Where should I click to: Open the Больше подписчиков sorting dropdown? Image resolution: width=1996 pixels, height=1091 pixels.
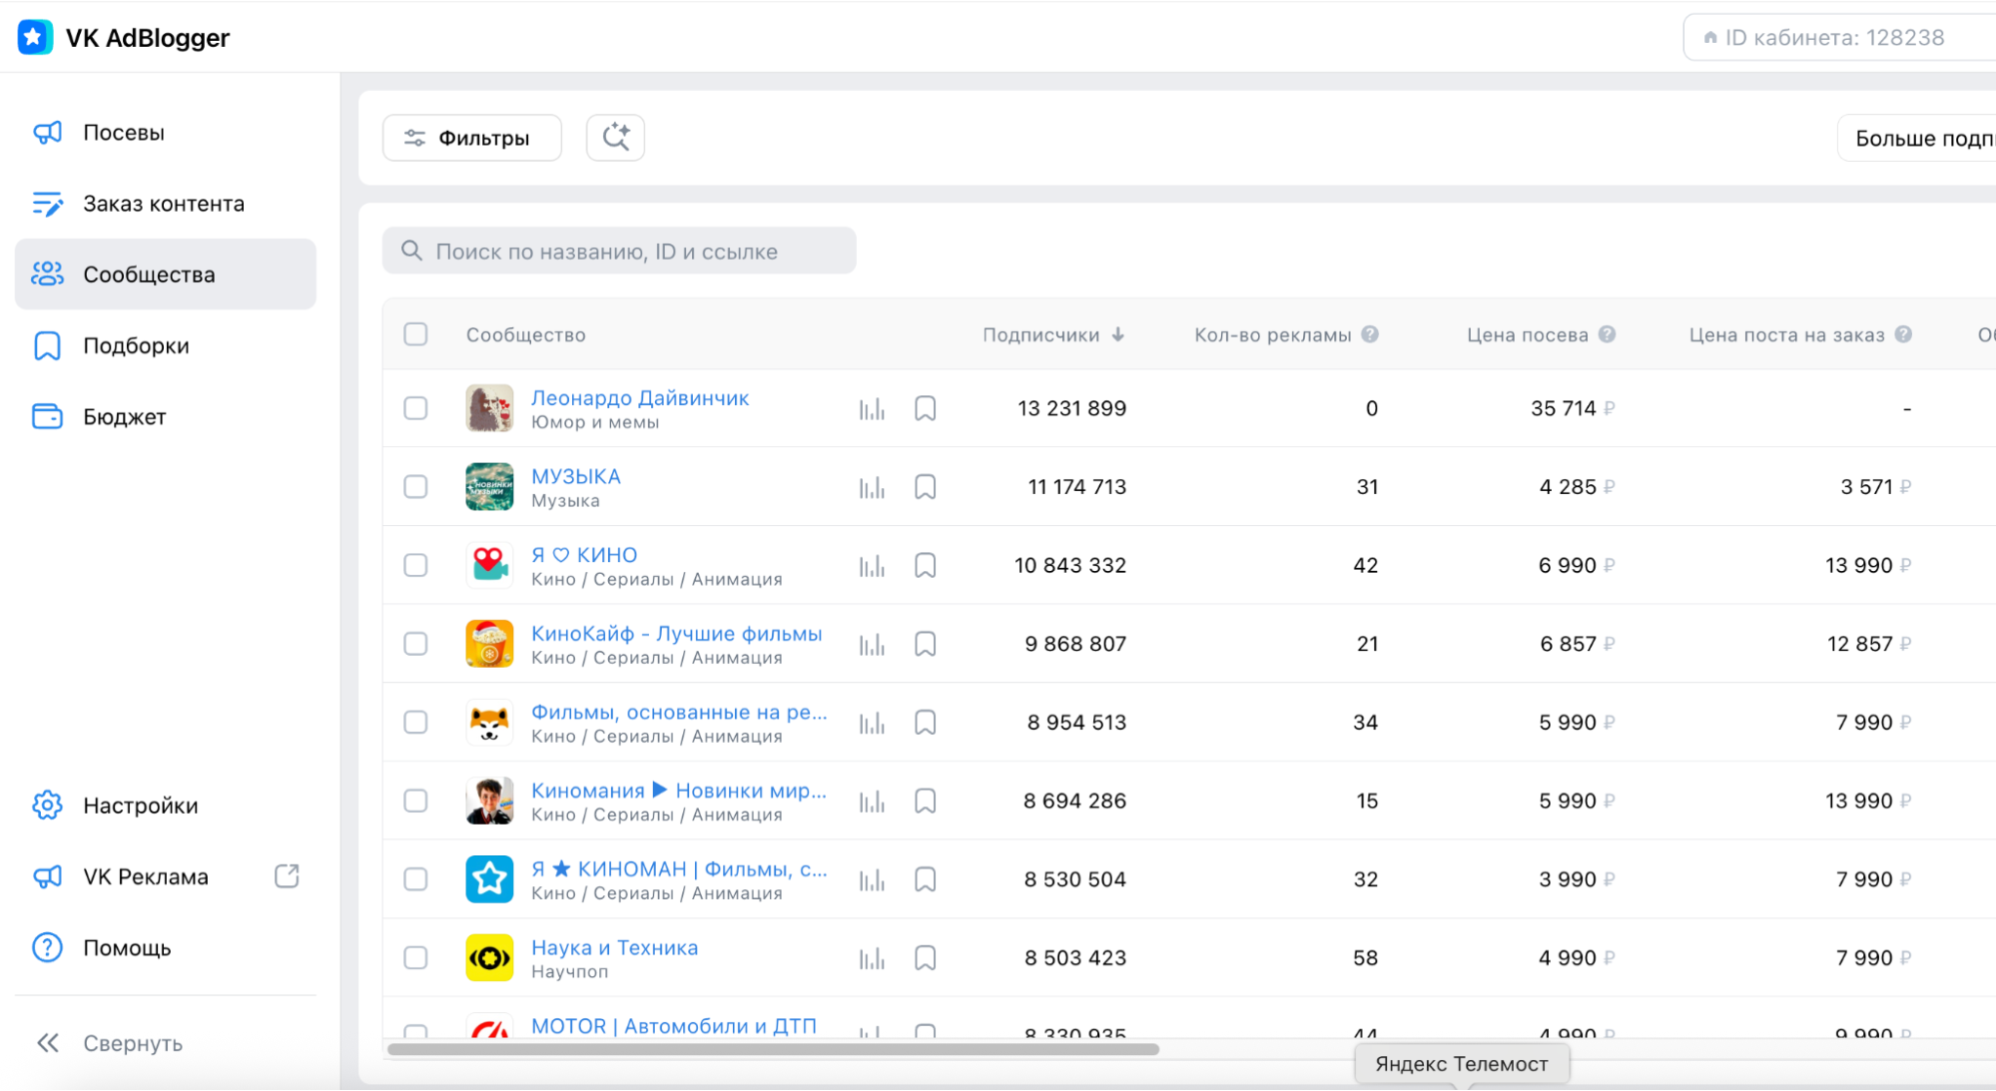click(x=1917, y=138)
